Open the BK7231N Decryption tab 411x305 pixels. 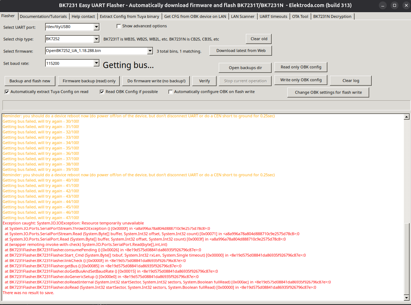pos(332,16)
